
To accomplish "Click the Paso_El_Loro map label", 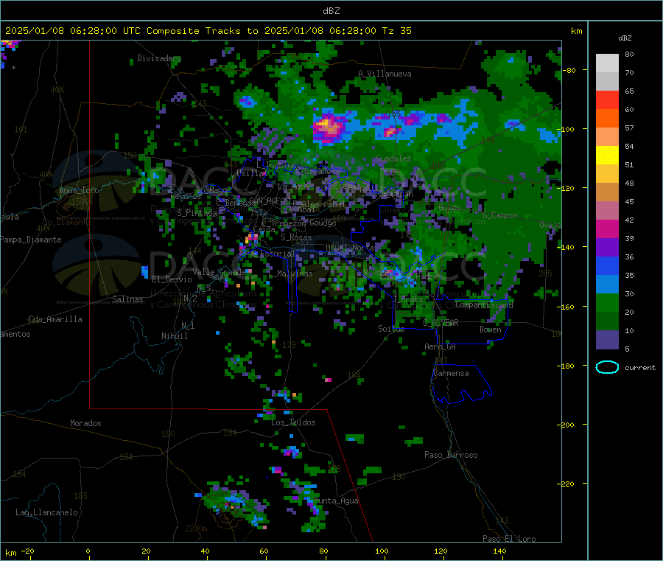I will point(510,539).
